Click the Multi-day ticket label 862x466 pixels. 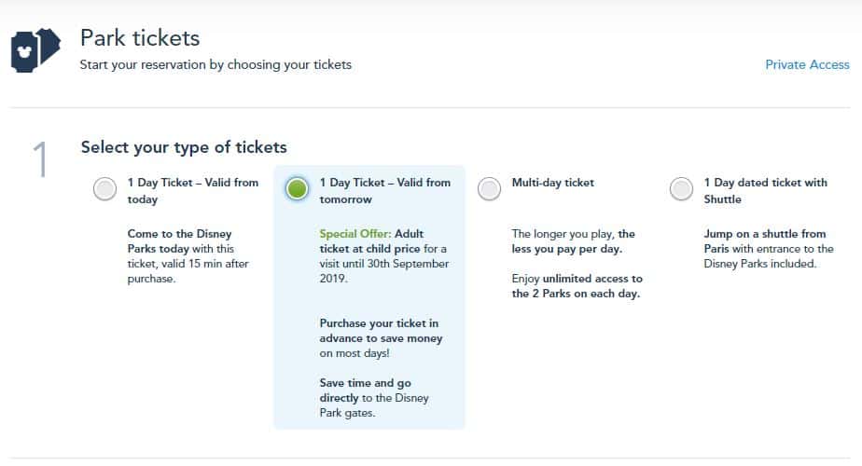click(553, 183)
